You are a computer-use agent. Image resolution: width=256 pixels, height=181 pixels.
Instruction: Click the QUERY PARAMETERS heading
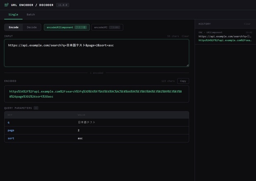coord(18,108)
